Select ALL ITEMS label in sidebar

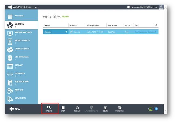coord(19,16)
